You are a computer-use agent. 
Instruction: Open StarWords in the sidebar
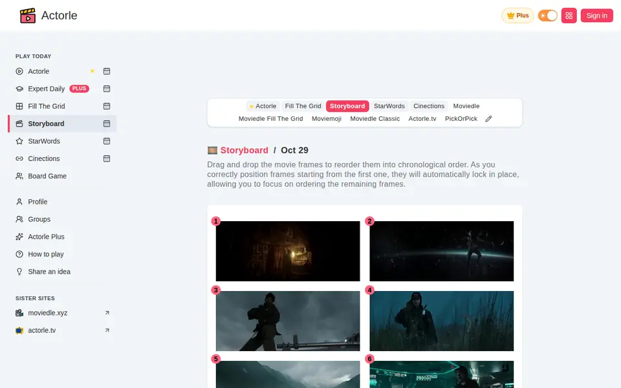(44, 141)
